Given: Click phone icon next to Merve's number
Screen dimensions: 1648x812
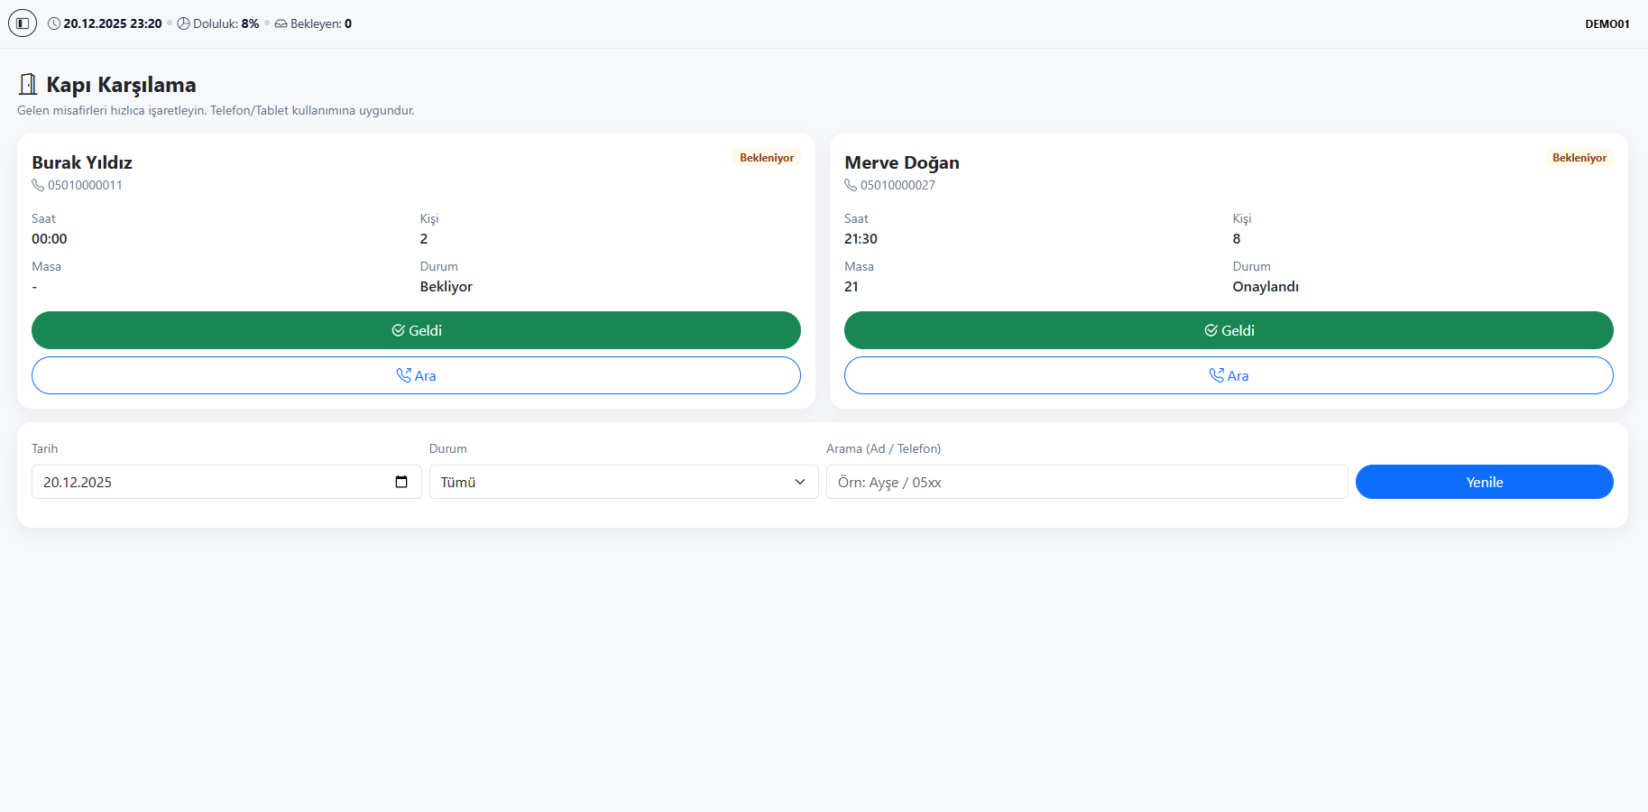Looking at the screenshot, I should tap(851, 185).
